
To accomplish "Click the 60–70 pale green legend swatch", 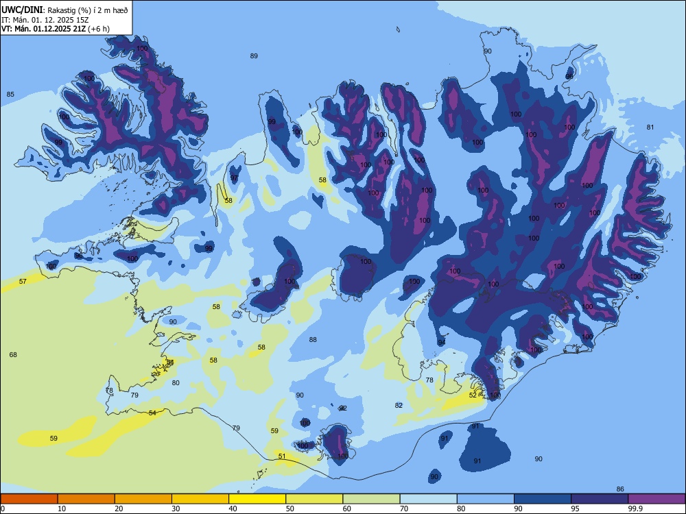I will tap(371, 499).
